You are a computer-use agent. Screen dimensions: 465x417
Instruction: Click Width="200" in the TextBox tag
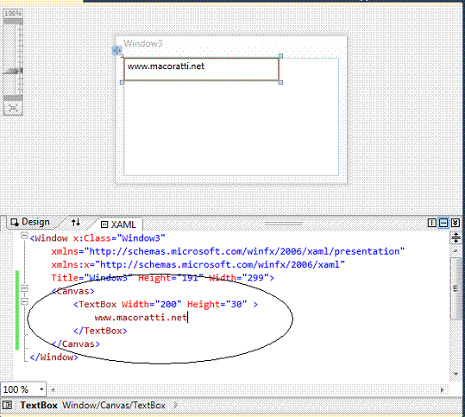pos(151,304)
